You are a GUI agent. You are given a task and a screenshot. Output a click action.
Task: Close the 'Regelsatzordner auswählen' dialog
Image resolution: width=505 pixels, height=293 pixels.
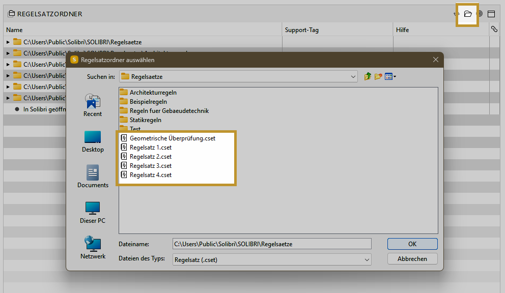click(x=435, y=60)
